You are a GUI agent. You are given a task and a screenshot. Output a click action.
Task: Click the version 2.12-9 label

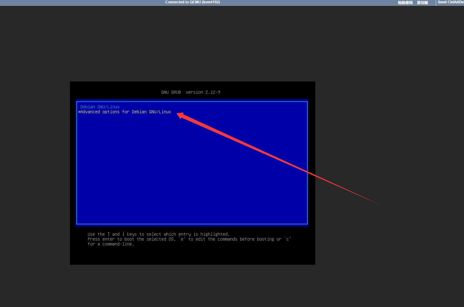[x=203, y=92]
